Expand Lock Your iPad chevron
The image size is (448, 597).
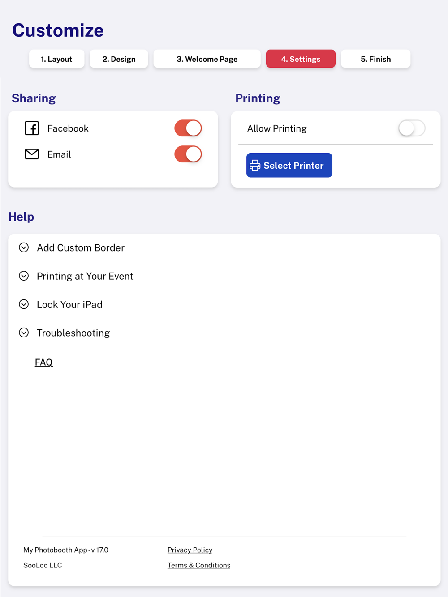tap(24, 304)
